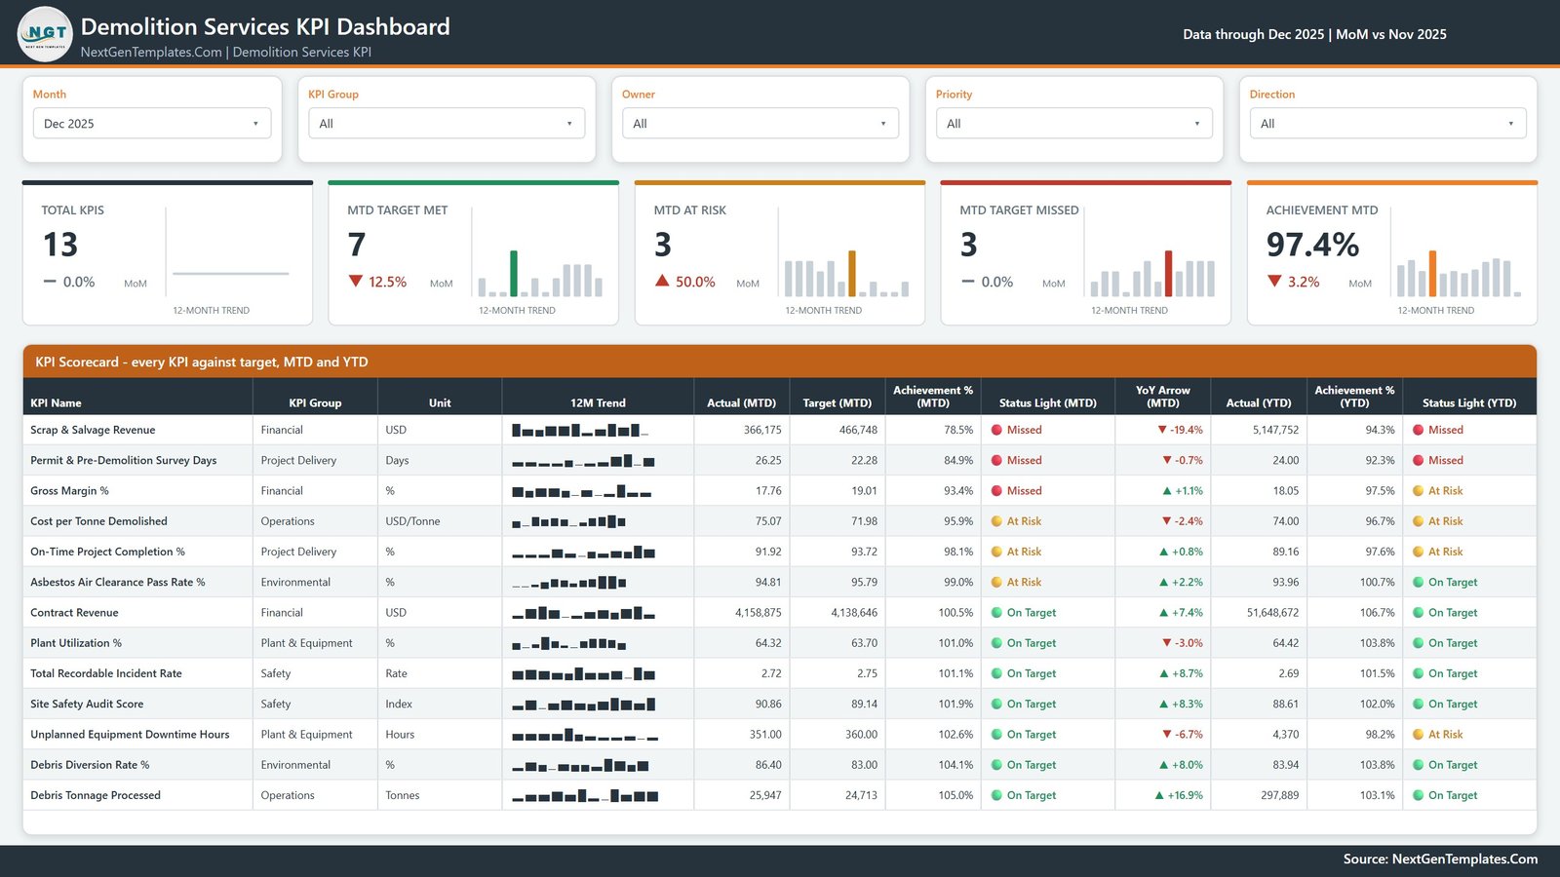Click the Achievement % (MTD) column header
The width and height of the screenshot is (1560, 877).
pyautogui.click(x=933, y=397)
